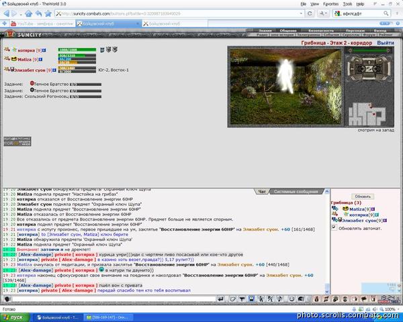Open the Безопасность game menu
This screenshot has width=403, height=322.
point(321,31)
